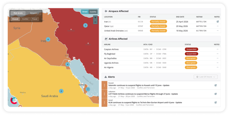229x115 pixels.
Task: Click the Partially closed badge for Qatar
Action: tap(158, 26)
